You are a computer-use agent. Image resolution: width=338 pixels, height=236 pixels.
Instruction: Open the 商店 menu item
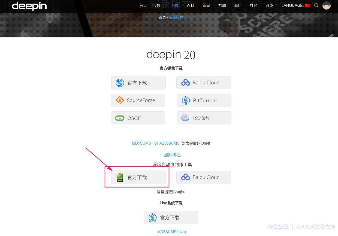[238, 5]
